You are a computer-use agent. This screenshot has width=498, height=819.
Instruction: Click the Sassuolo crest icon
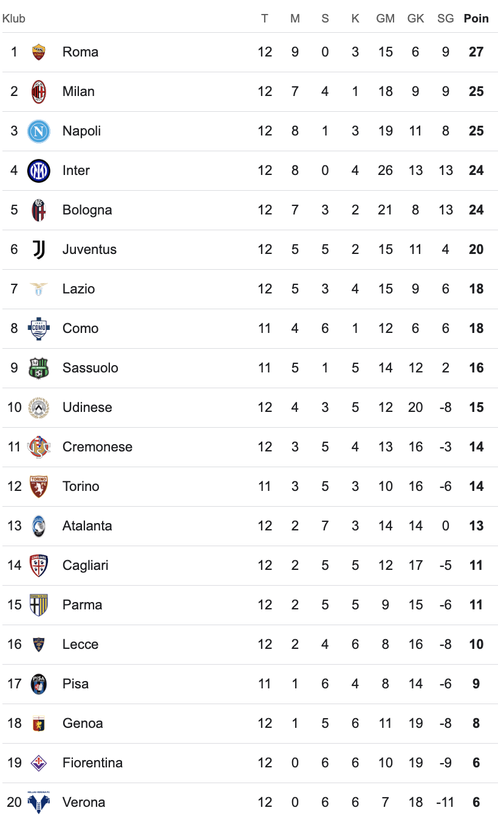coord(39,368)
